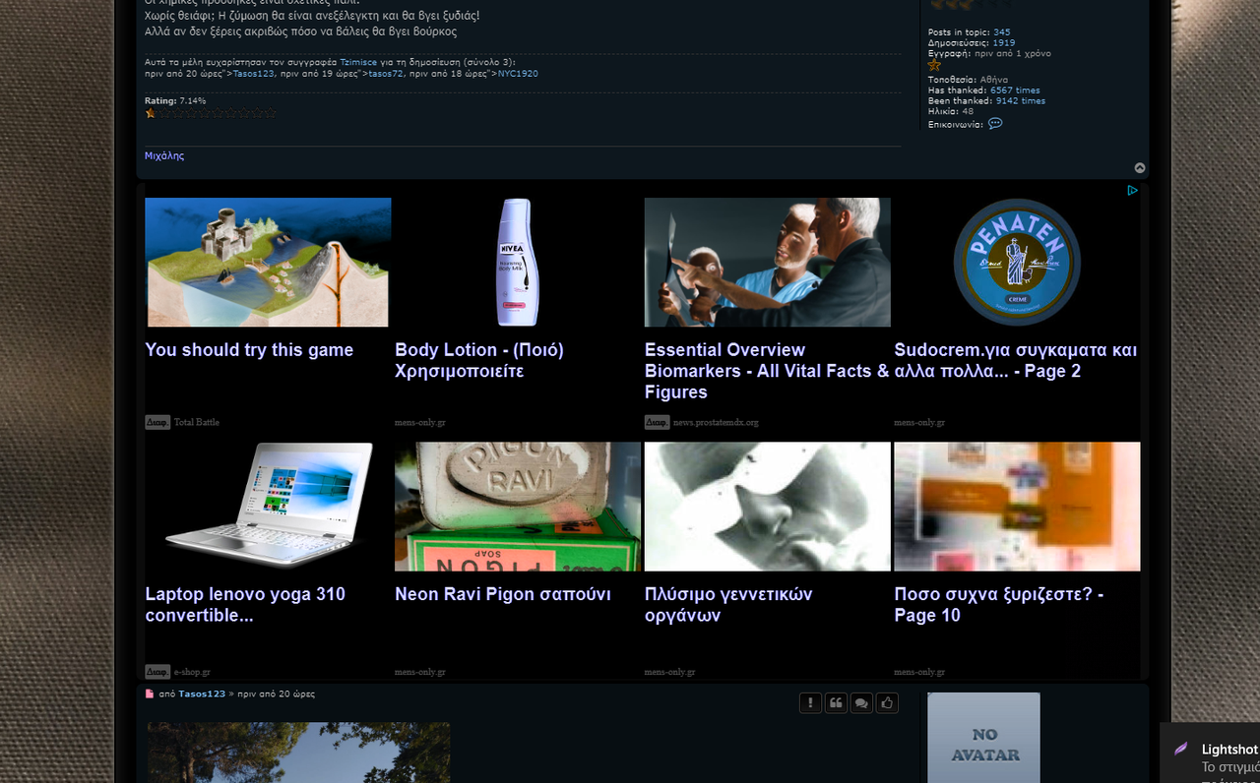The image size is (1260, 783).
Task: Click the 'Total Battle' ad source label
Action: click(x=197, y=422)
